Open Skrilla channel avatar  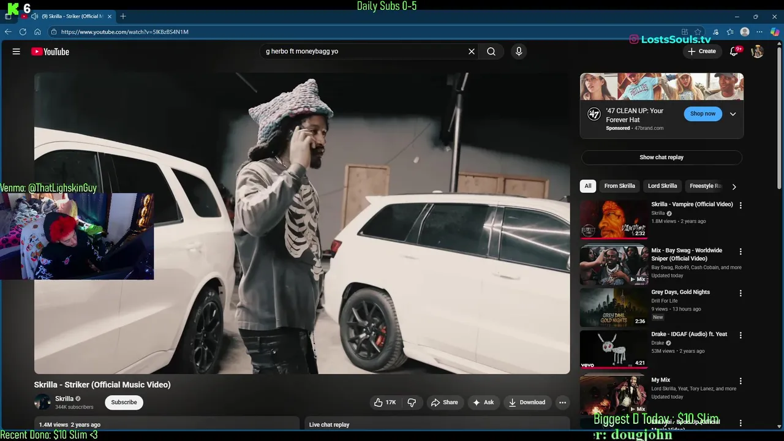42,402
